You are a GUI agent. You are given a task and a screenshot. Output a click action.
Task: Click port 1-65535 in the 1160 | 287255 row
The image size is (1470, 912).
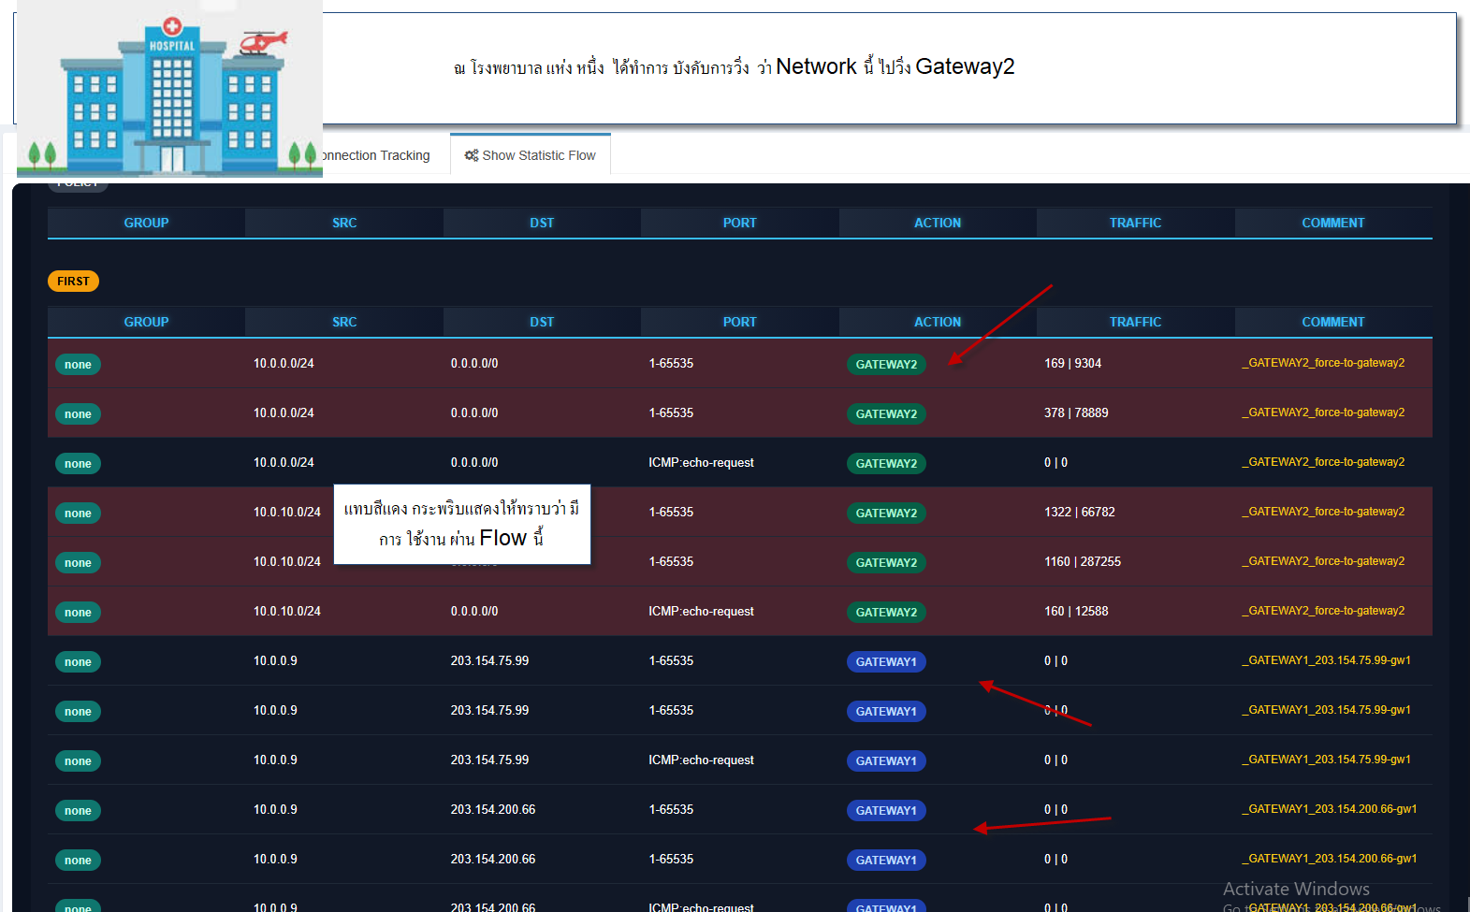click(671, 561)
